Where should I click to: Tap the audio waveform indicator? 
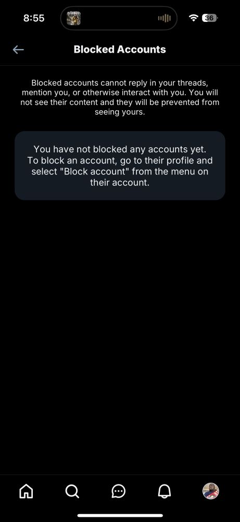[165, 18]
